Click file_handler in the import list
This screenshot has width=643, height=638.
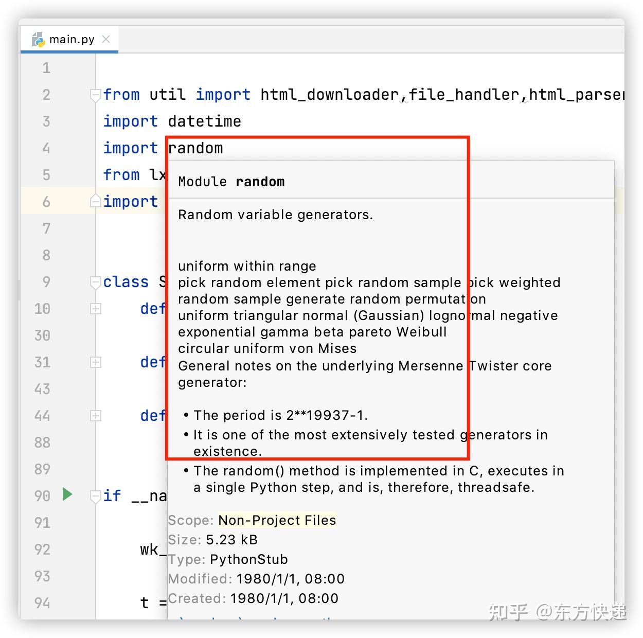464,95
